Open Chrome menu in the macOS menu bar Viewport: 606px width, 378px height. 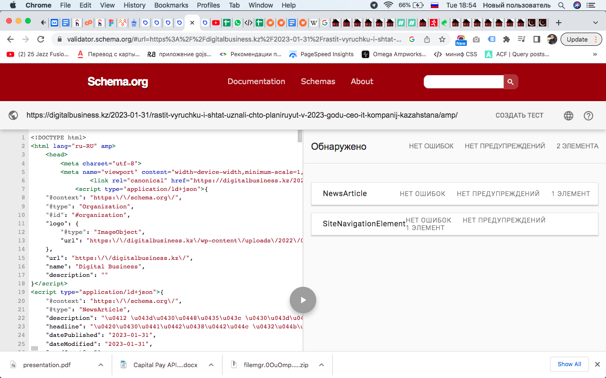coord(38,5)
